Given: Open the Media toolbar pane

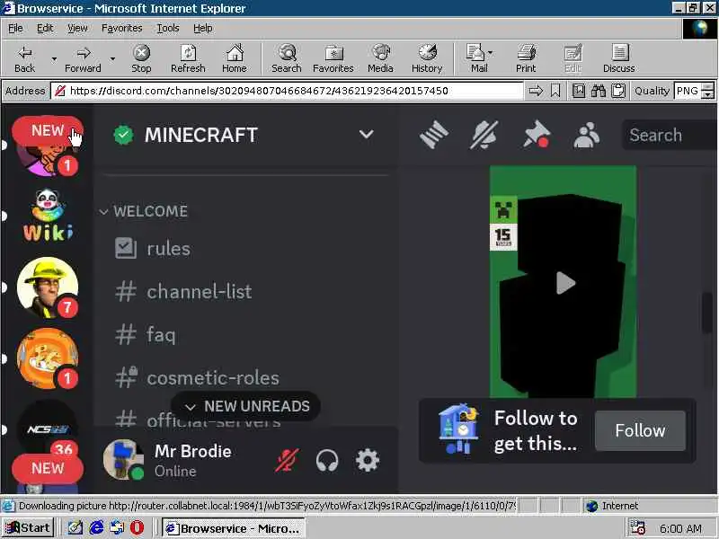Looking at the screenshot, I should [380, 58].
